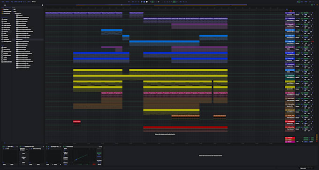Select the yellow collection label
This screenshot has height=170, width=319.
coord(6,14)
